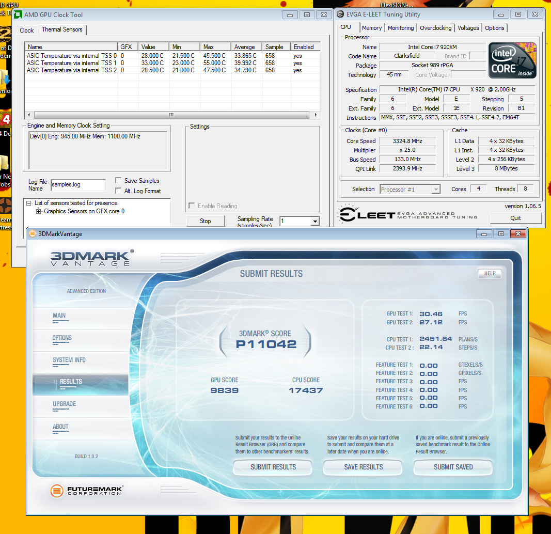
Task: Click the Name column header
Action: [71, 46]
